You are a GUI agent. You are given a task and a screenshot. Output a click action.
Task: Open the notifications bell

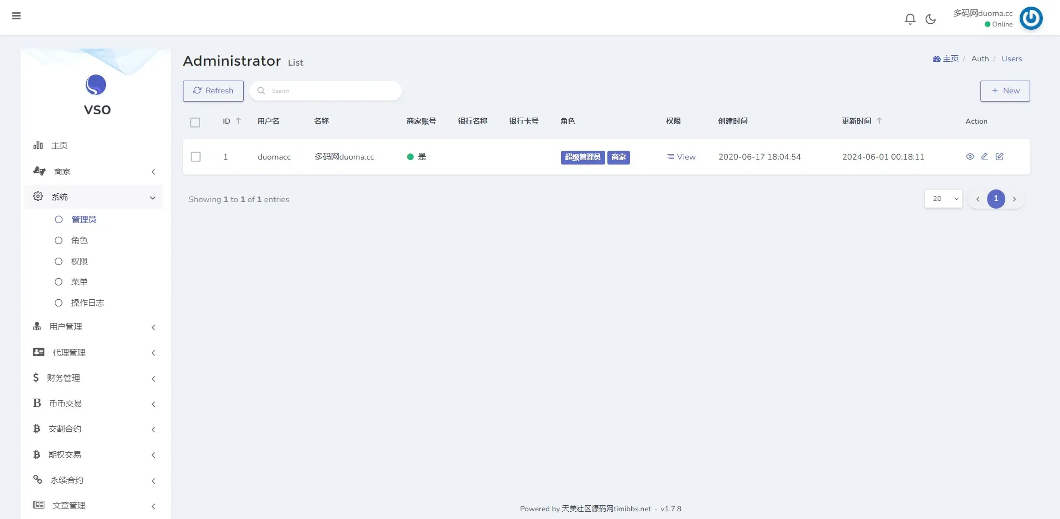point(910,19)
